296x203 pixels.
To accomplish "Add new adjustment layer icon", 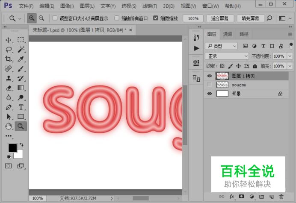I will pyautogui.click(x=252, y=197).
